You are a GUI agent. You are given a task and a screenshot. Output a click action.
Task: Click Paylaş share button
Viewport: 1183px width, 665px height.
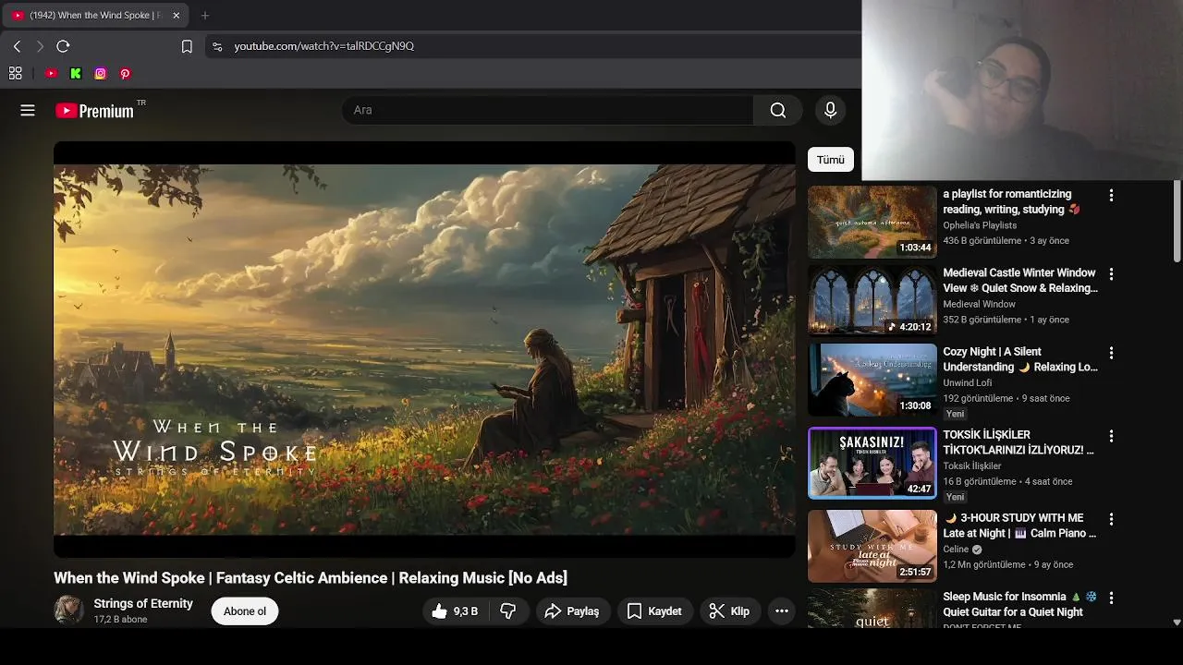tap(573, 611)
